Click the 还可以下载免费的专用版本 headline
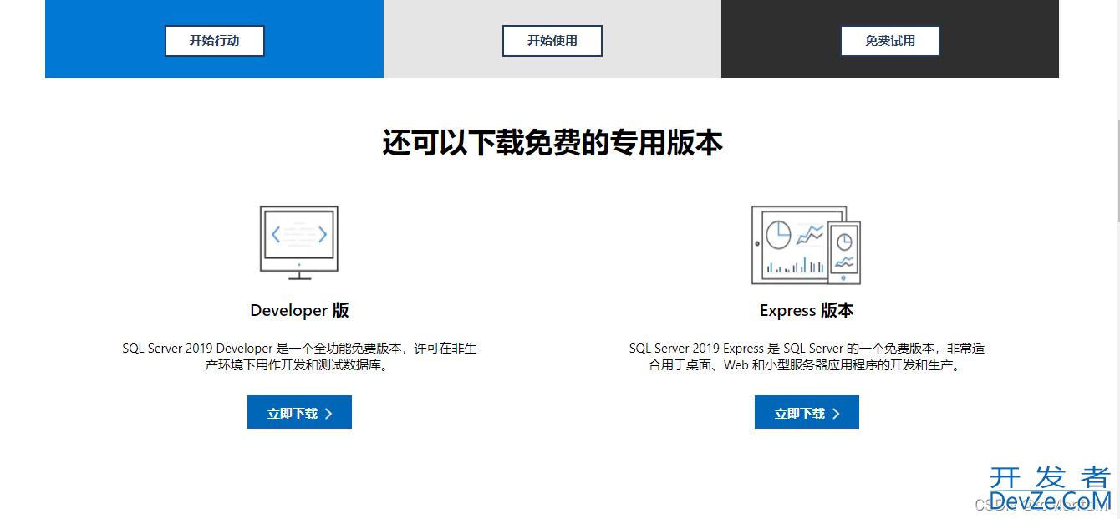 (552, 143)
